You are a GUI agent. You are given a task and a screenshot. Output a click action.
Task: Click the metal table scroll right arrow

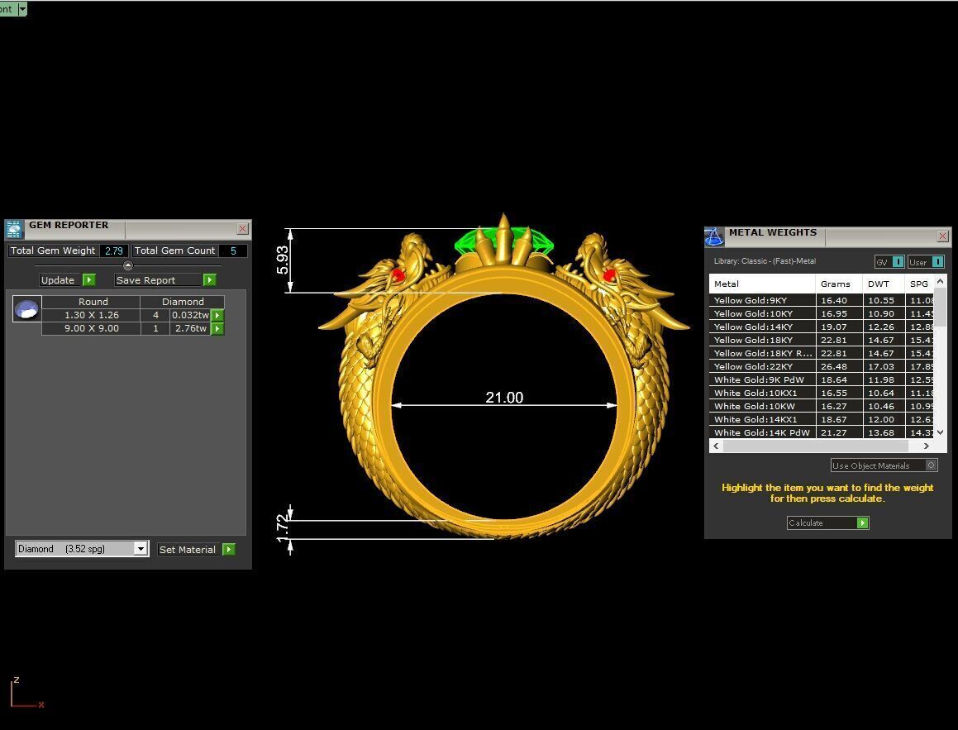tap(927, 446)
